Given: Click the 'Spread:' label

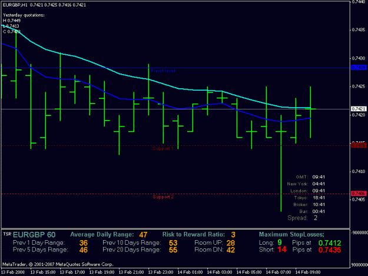Looking at the screenshot, I should (297, 218).
